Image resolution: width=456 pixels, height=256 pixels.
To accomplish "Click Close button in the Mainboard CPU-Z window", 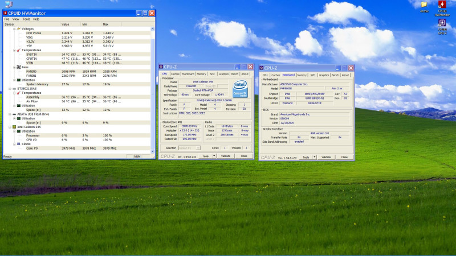I will tap(344, 157).
